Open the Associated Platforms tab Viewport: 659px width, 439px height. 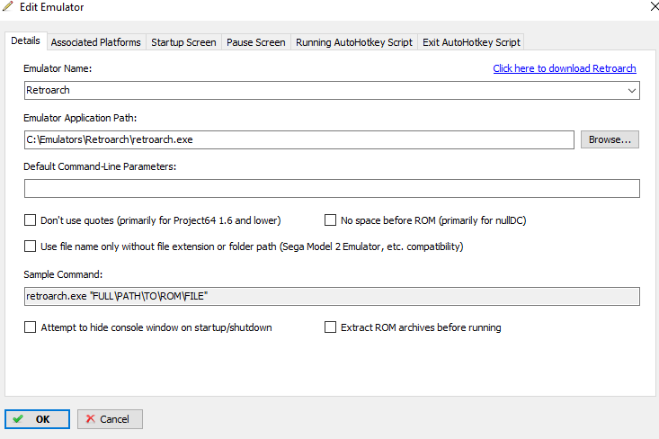pyautogui.click(x=96, y=42)
